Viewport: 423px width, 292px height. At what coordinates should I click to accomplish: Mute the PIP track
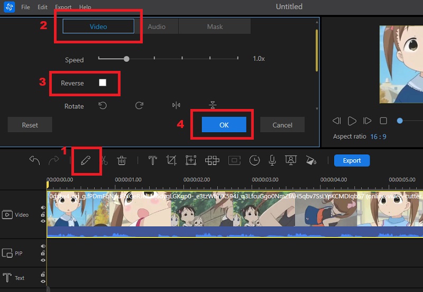(43, 246)
